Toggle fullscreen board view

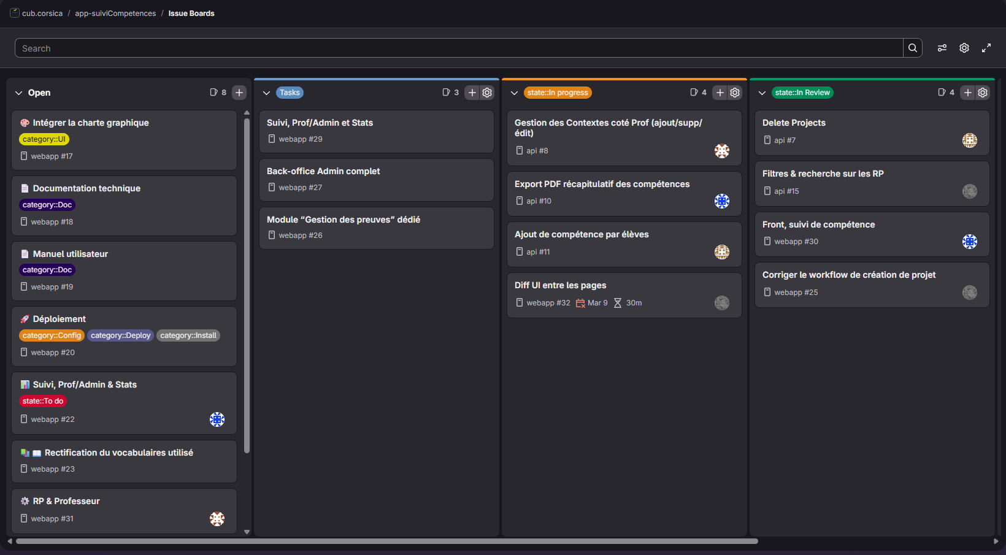pyautogui.click(x=986, y=48)
